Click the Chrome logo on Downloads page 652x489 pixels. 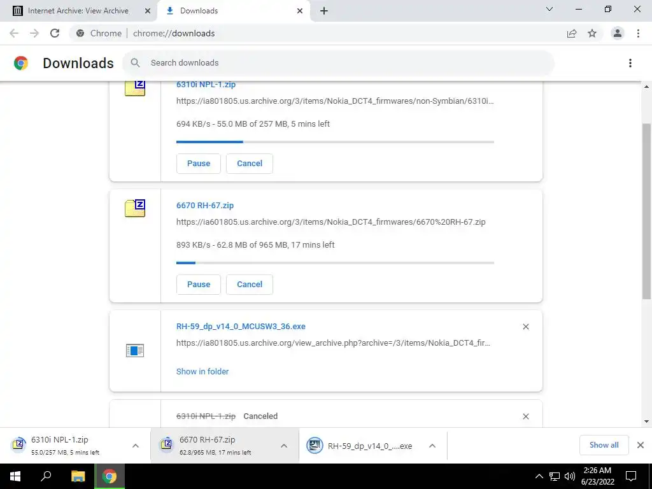click(21, 63)
